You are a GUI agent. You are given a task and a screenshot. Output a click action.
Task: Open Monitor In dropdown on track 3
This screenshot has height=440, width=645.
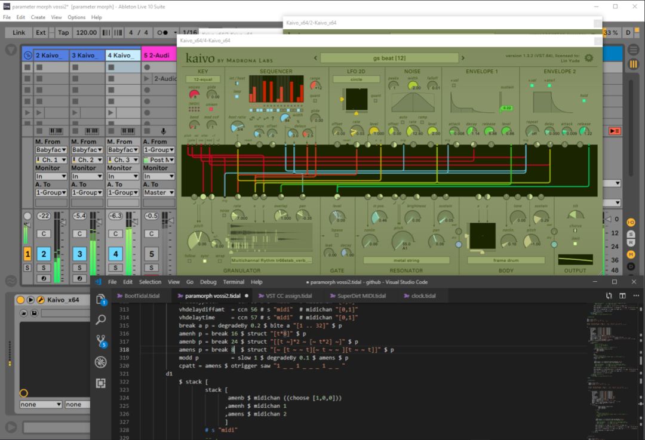[87, 176]
